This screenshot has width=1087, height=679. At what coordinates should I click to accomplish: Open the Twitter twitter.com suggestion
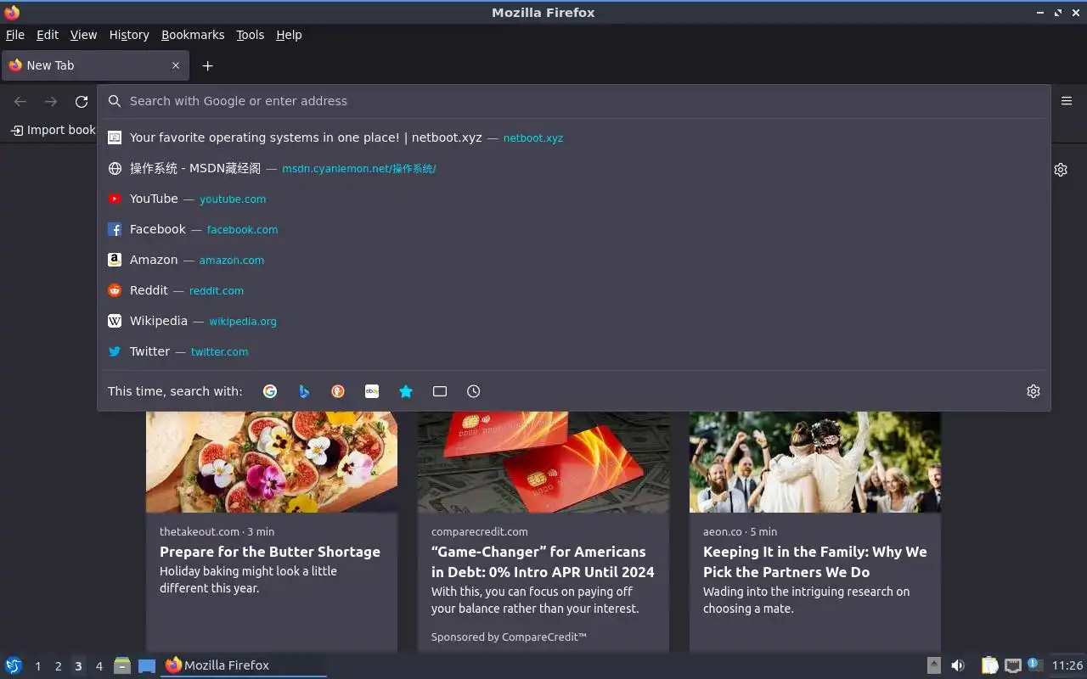[574, 351]
